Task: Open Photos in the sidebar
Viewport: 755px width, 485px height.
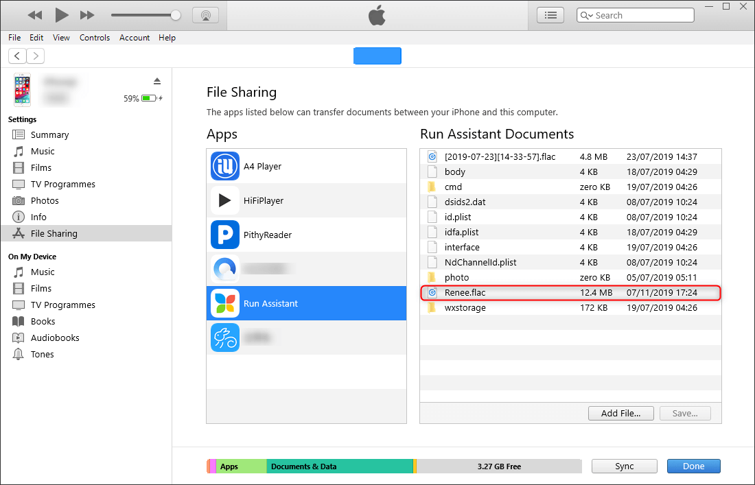Action: tap(86, 200)
